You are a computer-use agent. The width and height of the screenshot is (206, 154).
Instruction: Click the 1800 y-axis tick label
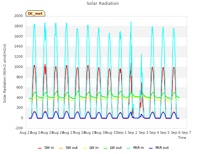[19, 26]
